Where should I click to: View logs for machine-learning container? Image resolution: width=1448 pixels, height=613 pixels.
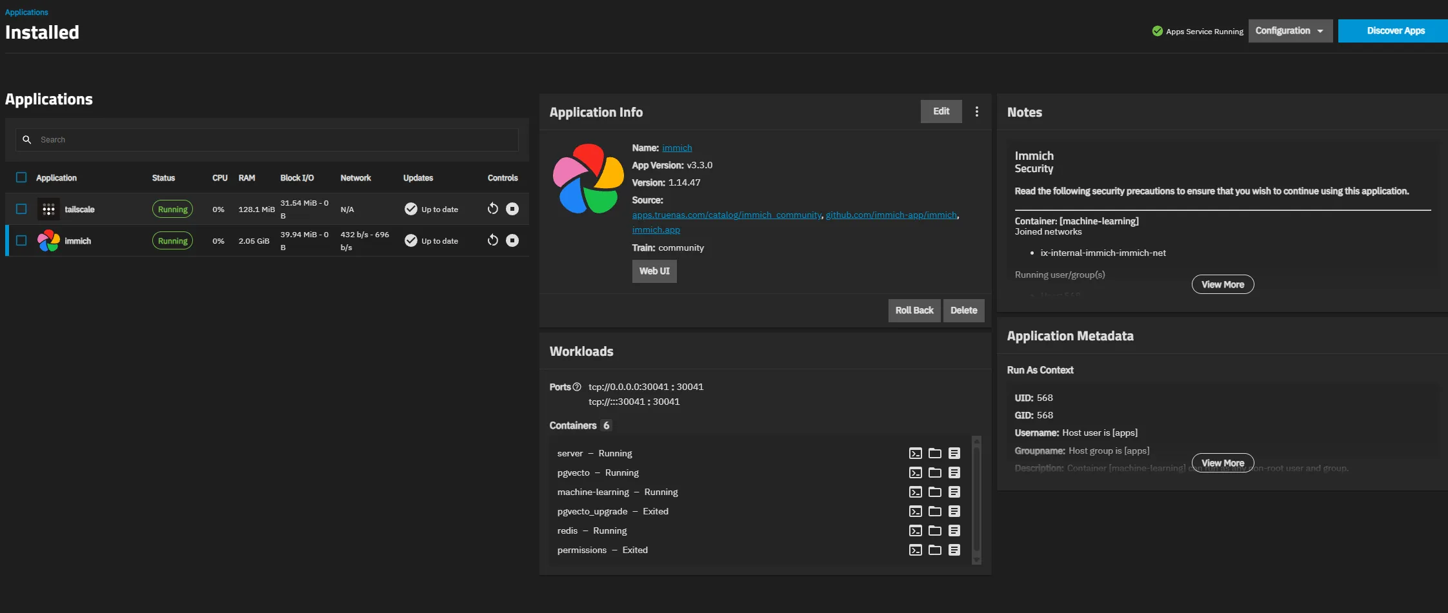(954, 492)
